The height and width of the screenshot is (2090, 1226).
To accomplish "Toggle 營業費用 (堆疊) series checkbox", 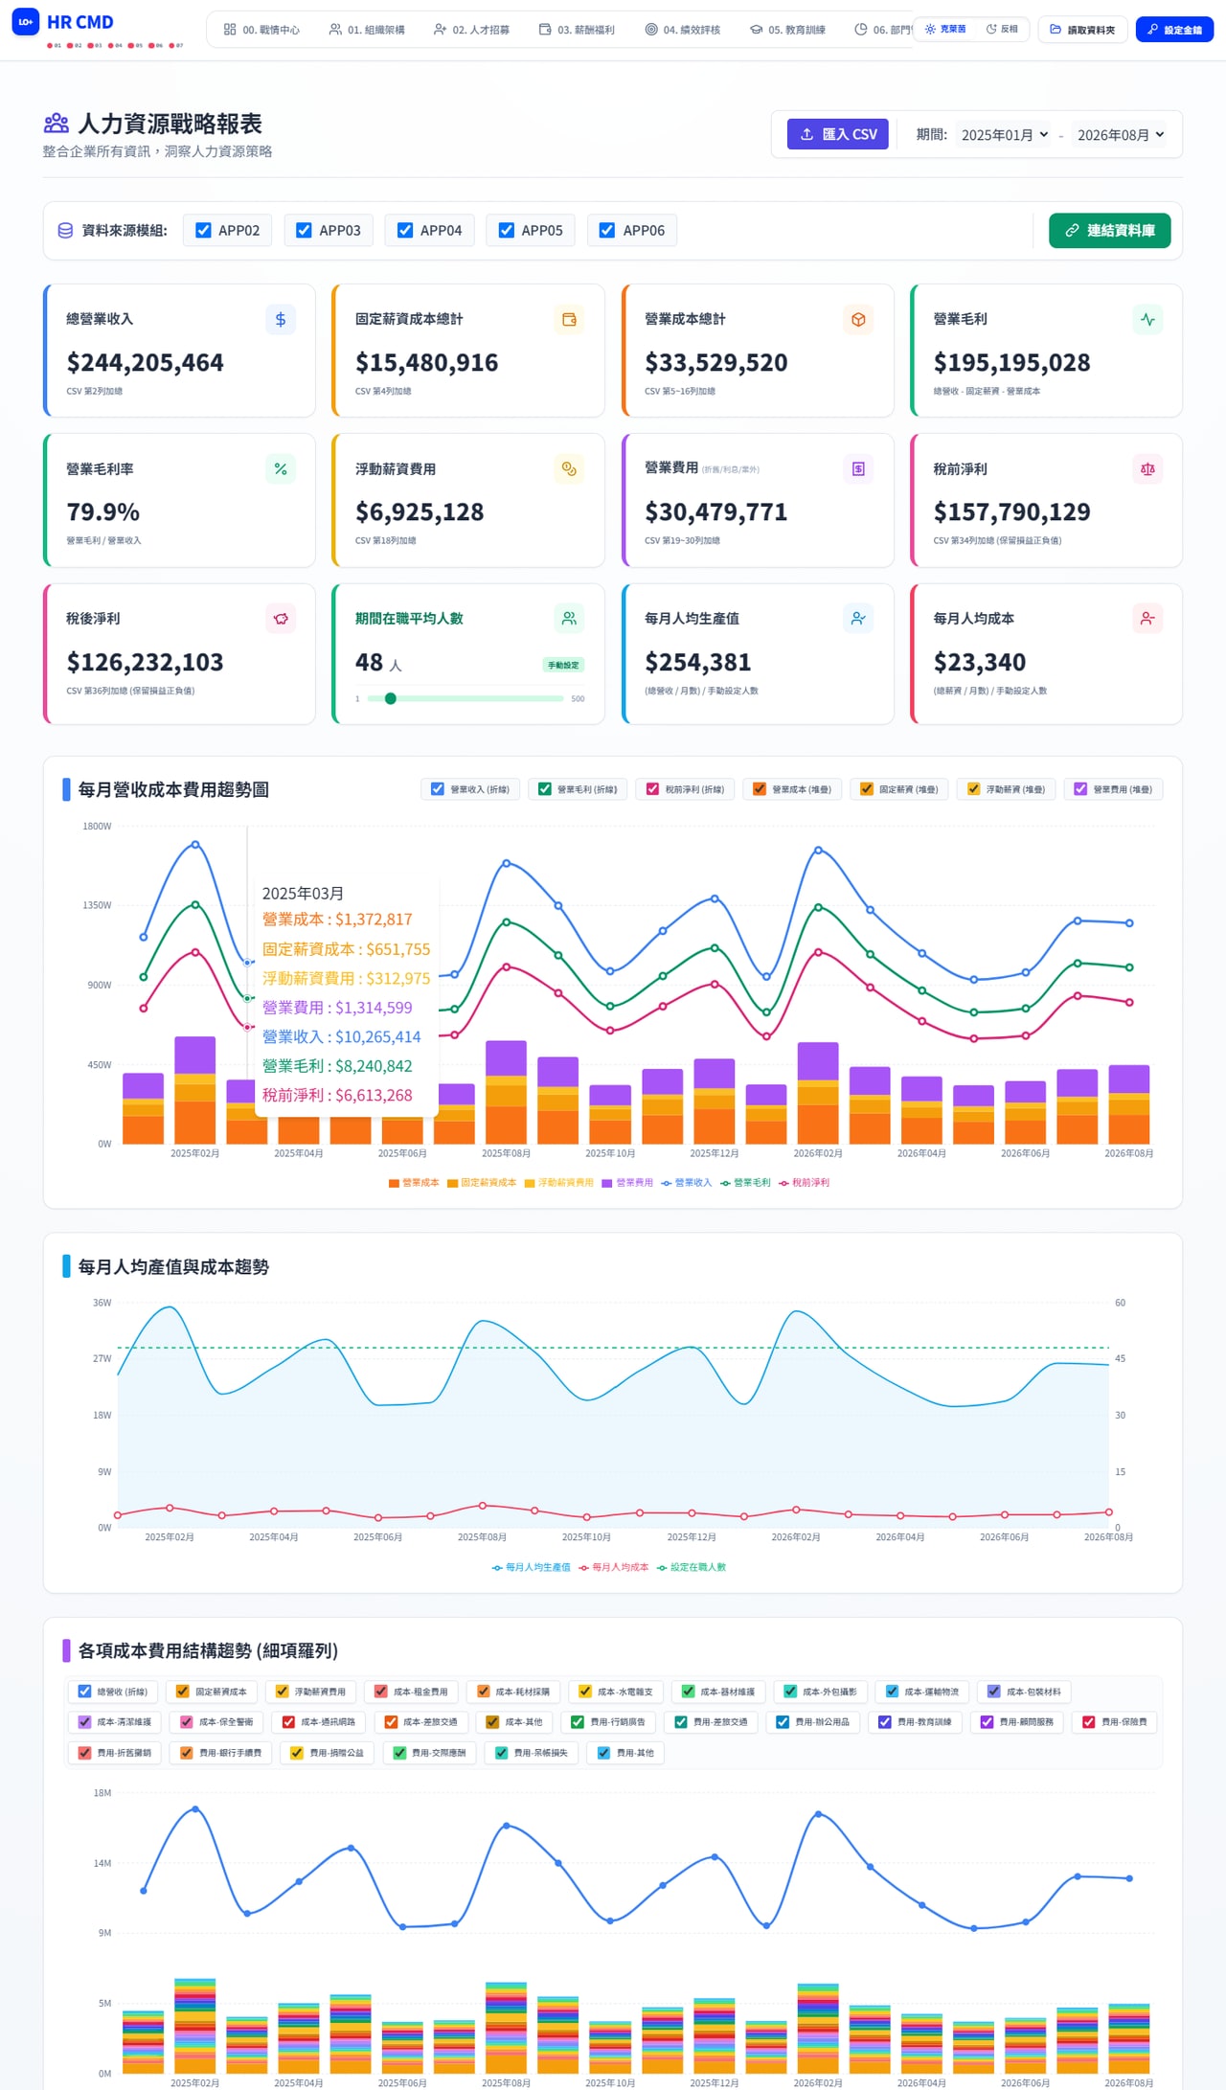I will [x=1080, y=789].
